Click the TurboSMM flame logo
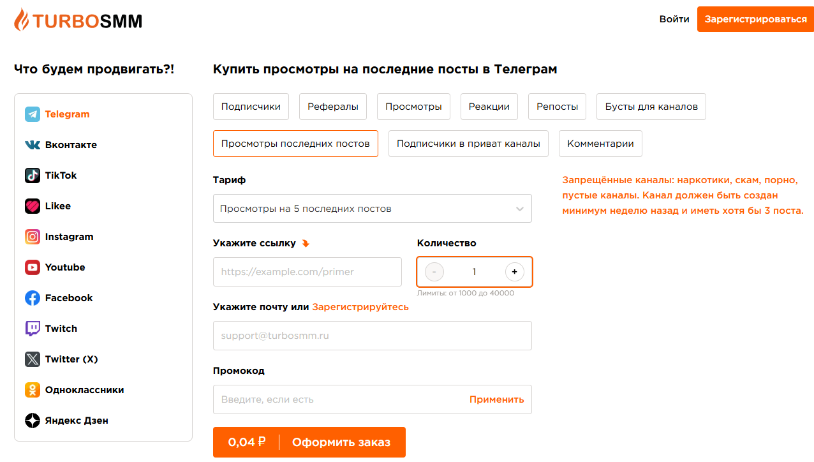Image resolution: width=814 pixels, height=462 pixels. 78,20
